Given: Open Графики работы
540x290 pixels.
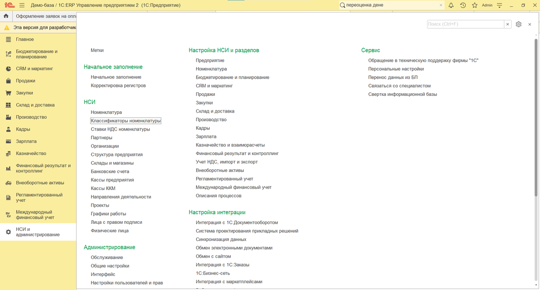Looking at the screenshot, I should tap(108, 214).
